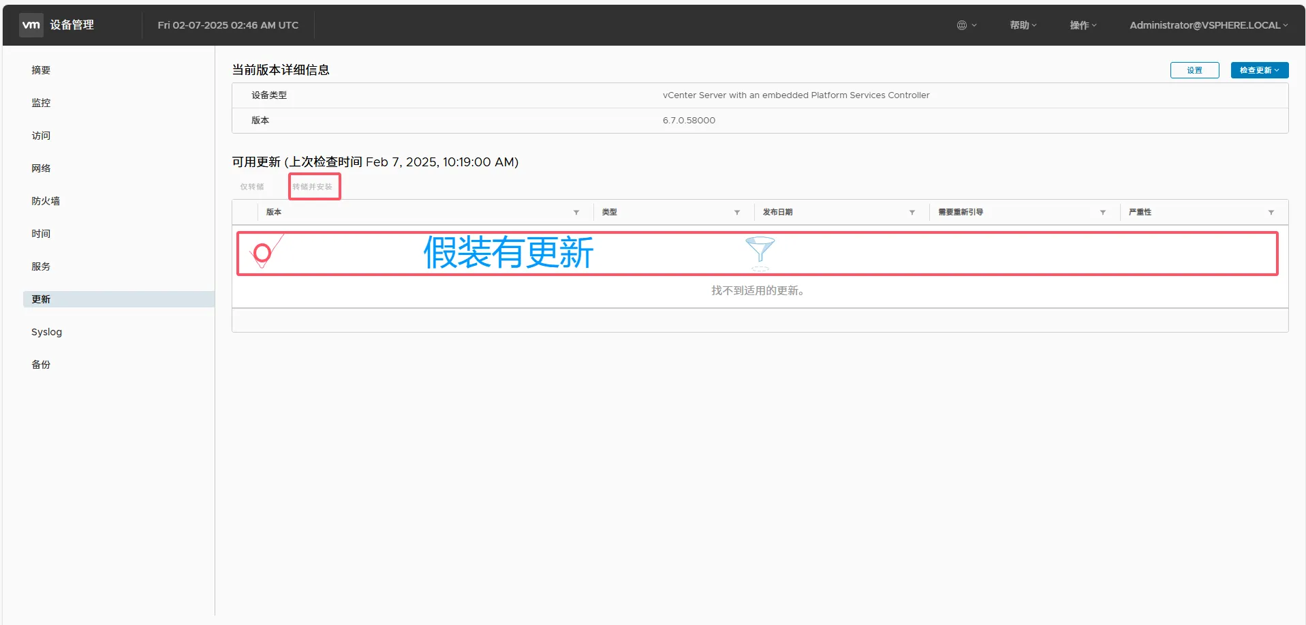Viewport: 1306px width, 625px height.
Task: Open the 检查更新 check updates dropdown
Action: click(1259, 70)
